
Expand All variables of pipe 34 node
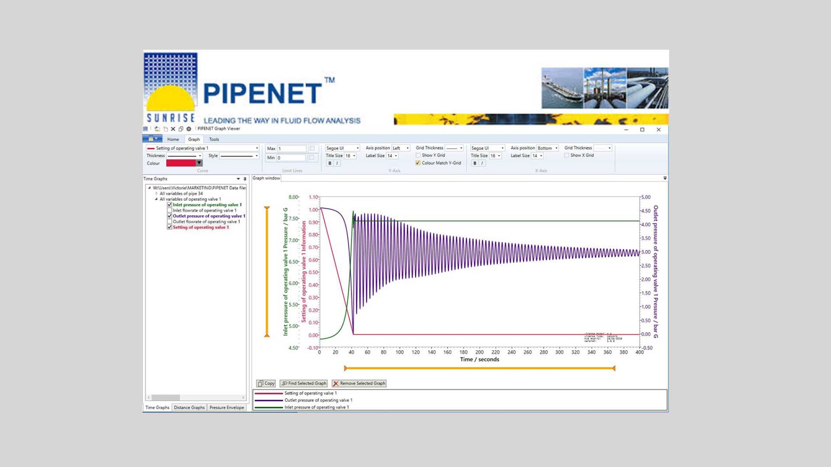[156, 193]
